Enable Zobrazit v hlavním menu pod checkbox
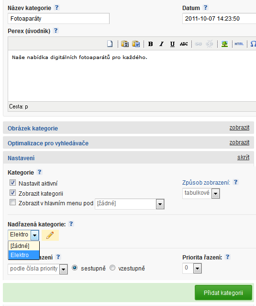This screenshot has width=256, height=306. (12, 202)
